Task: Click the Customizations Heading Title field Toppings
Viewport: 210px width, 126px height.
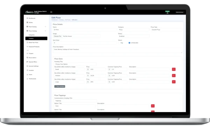Action: 75,101
